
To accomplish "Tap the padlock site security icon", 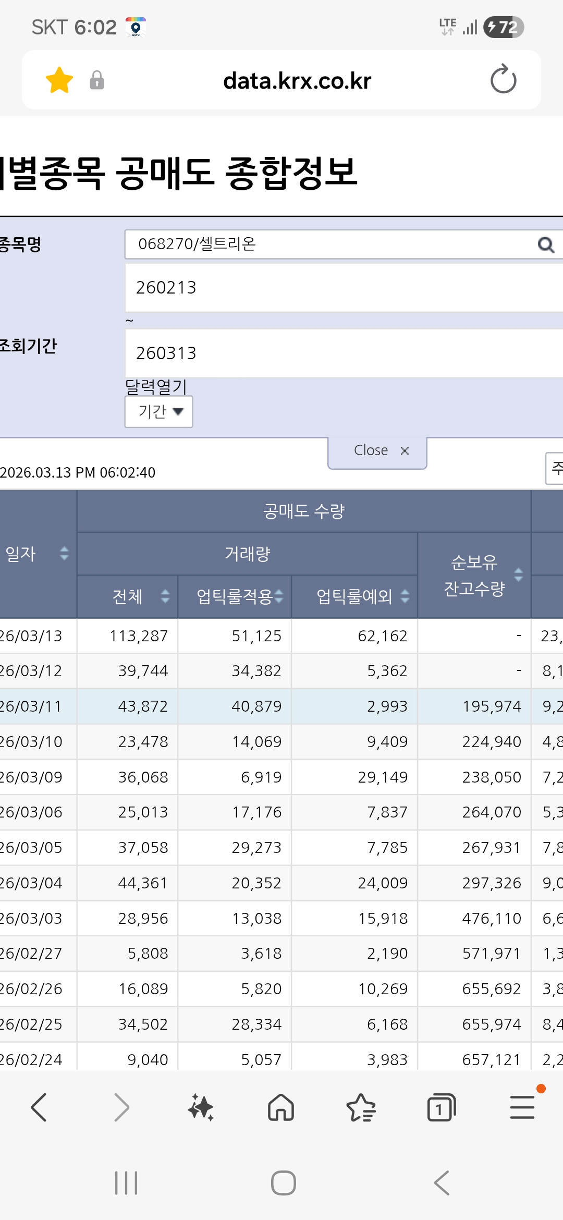I will tap(97, 80).
